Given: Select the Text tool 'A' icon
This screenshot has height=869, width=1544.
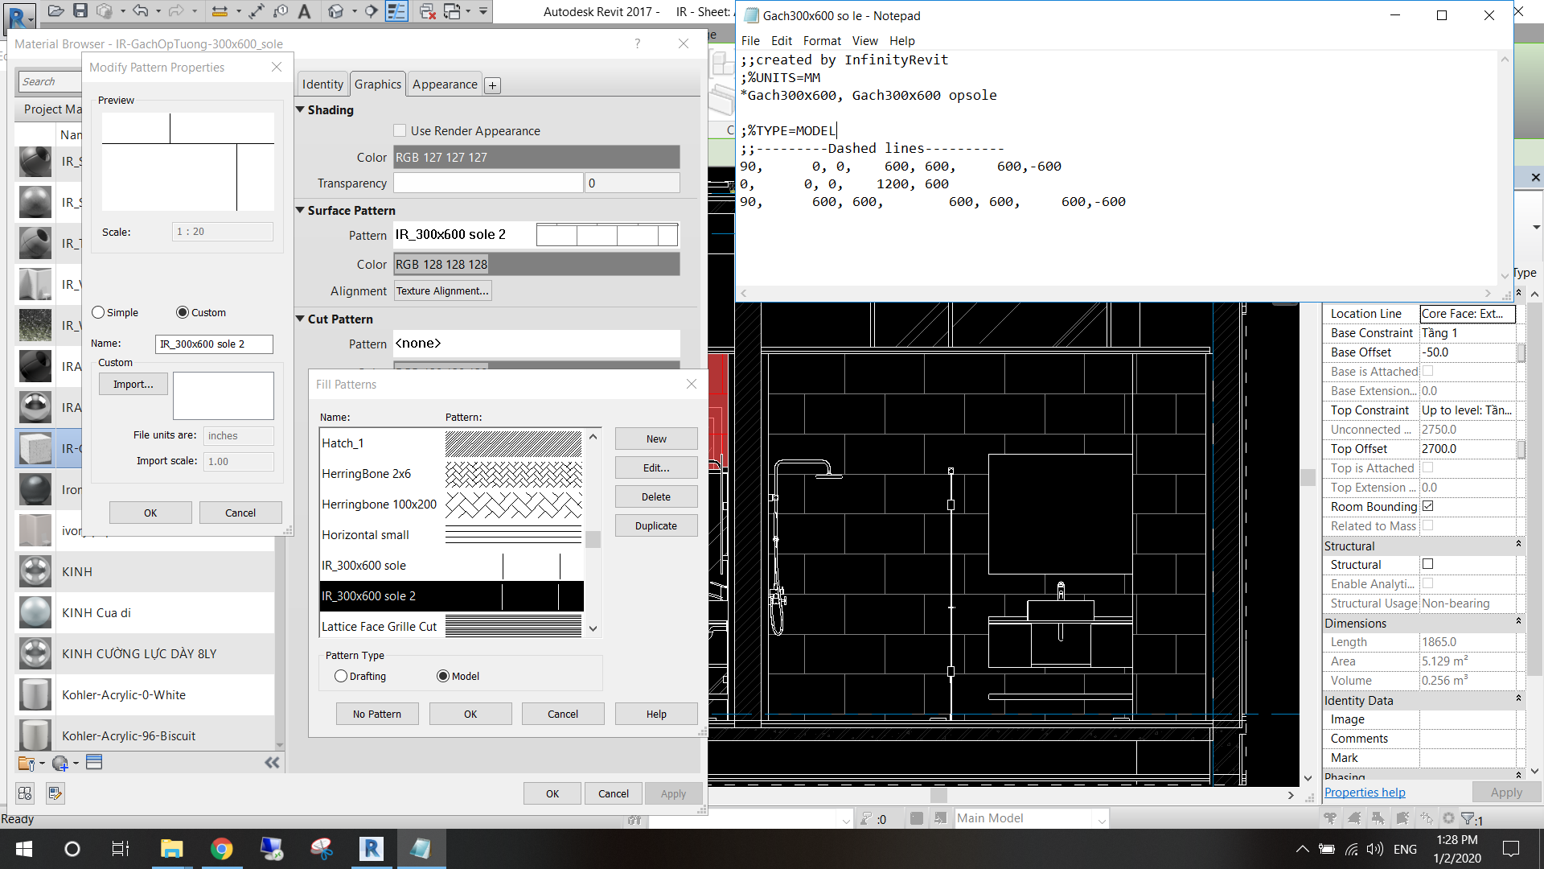Looking at the screenshot, I should (304, 11).
